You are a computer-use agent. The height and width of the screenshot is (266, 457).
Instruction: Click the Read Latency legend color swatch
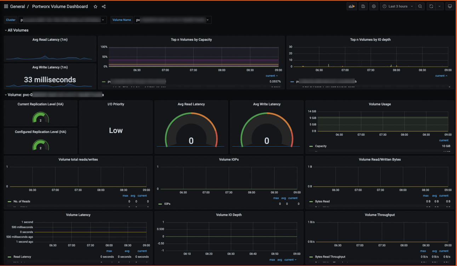click(x=10, y=257)
